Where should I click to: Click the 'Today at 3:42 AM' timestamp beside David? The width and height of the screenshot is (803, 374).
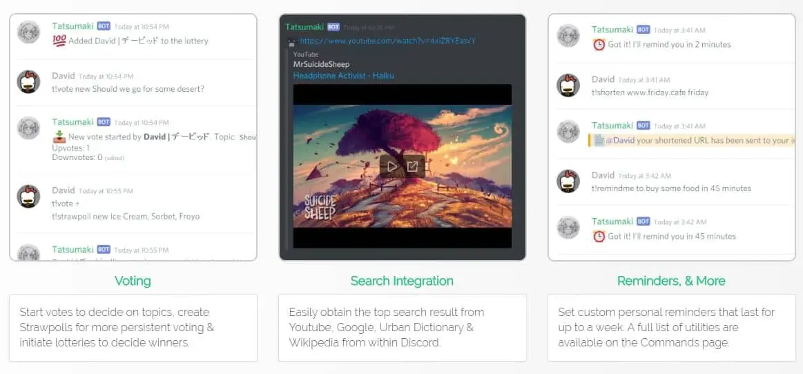pyautogui.click(x=644, y=176)
